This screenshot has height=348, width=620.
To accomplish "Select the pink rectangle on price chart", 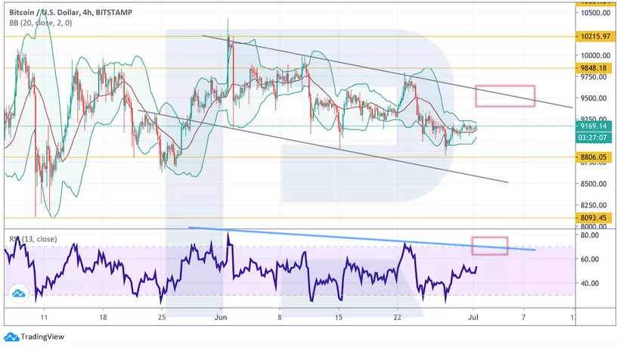I will pos(504,95).
